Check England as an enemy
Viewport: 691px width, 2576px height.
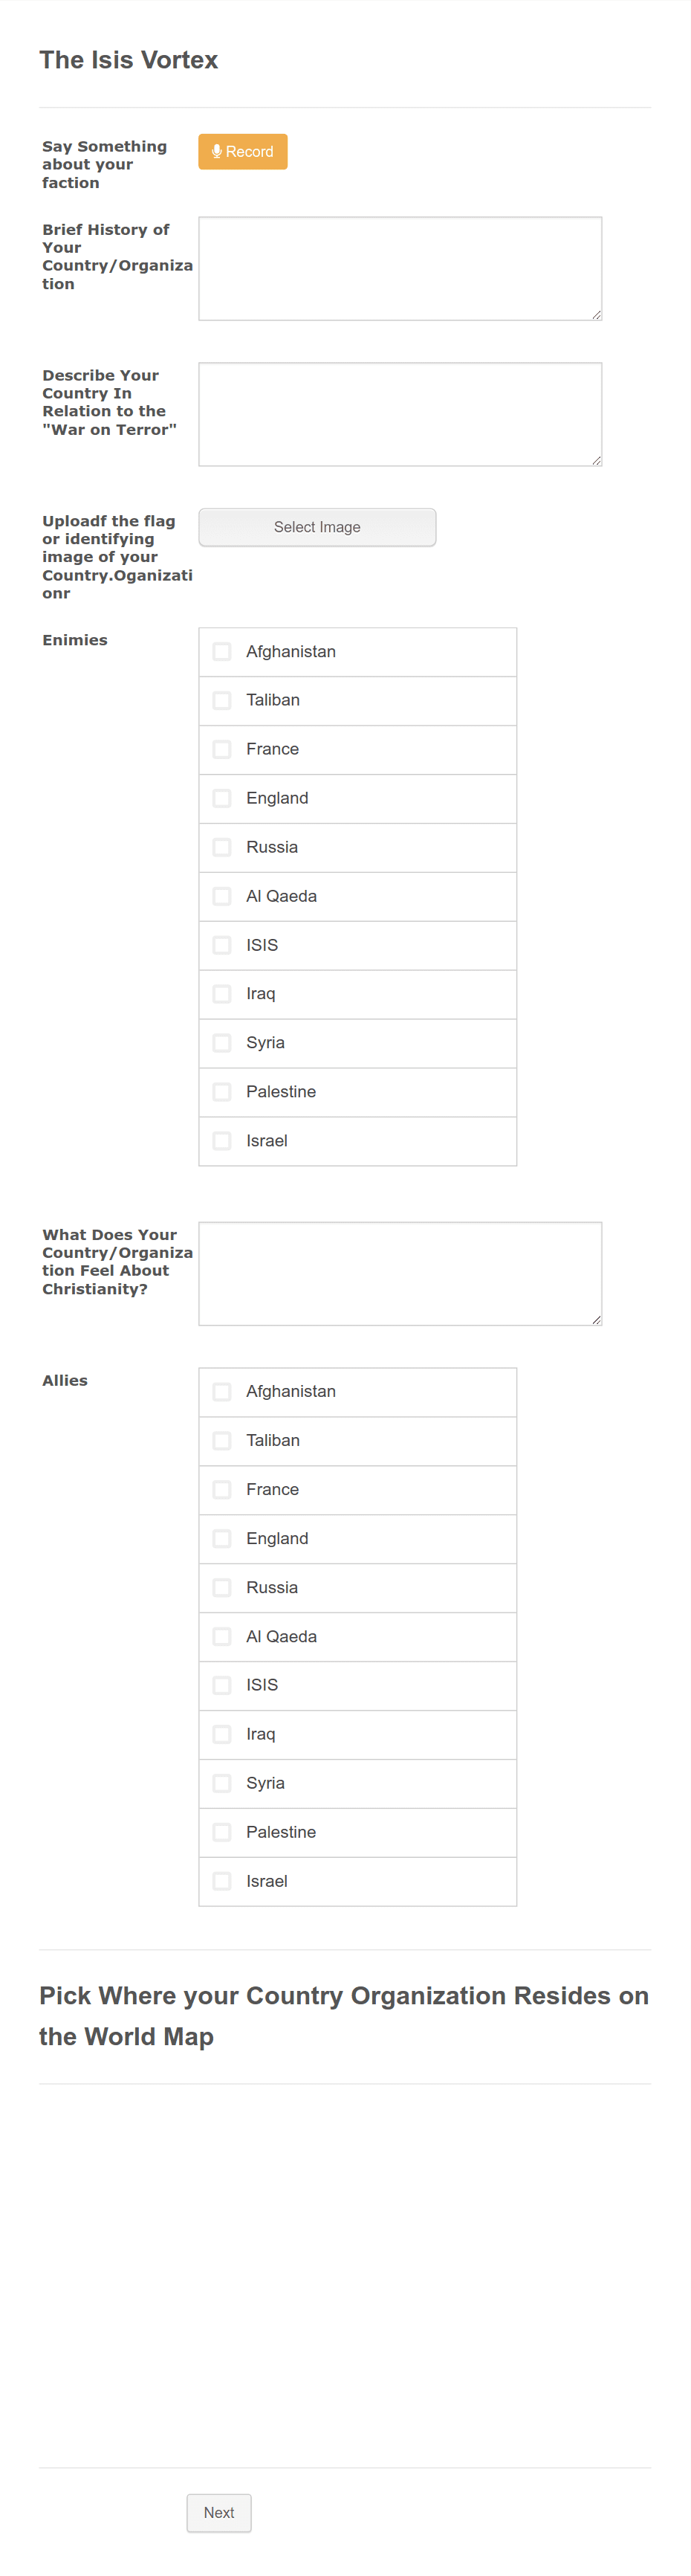221,798
